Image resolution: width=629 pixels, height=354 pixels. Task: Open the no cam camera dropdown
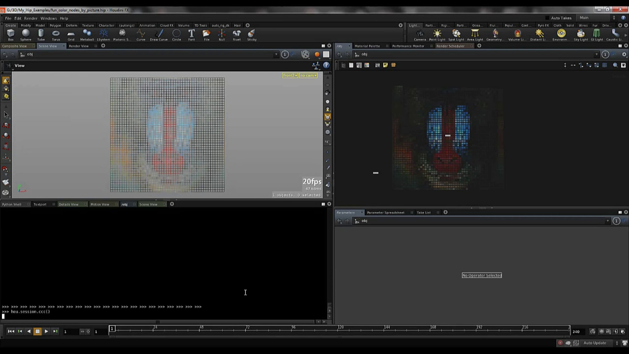(308, 76)
